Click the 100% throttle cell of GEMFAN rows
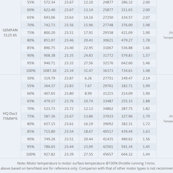Image resolution: width=173 pixels, height=173 pixels. (x=31, y=71)
